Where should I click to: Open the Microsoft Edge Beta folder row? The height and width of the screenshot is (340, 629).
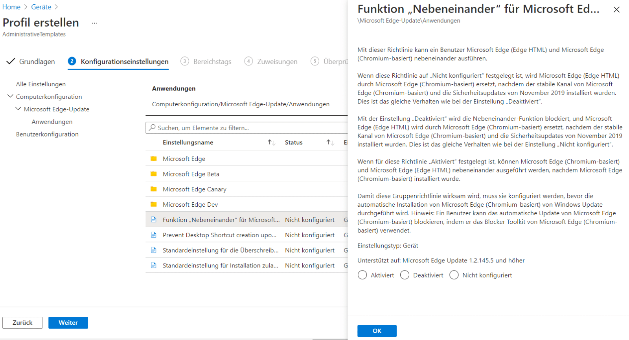tap(246, 174)
